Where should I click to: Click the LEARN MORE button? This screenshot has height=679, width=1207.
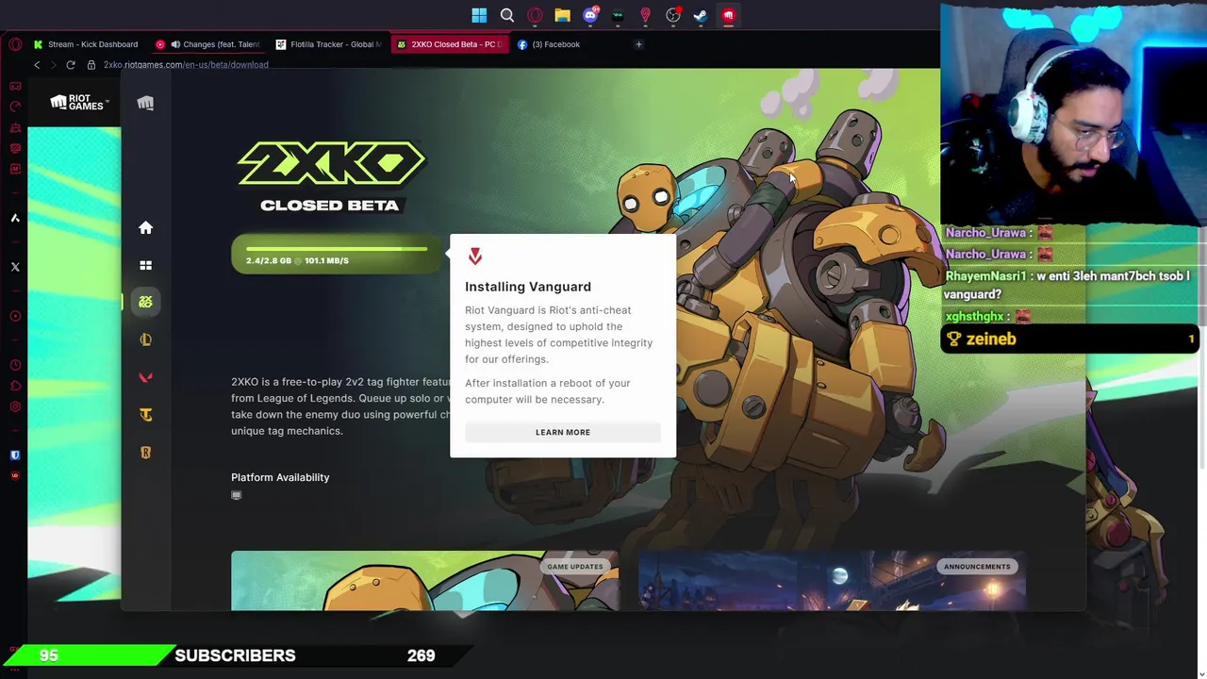(x=563, y=432)
